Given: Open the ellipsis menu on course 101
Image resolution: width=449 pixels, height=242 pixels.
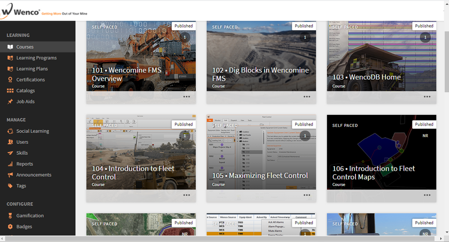Looking at the screenshot, I should pyautogui.click(x=186, y=96).
